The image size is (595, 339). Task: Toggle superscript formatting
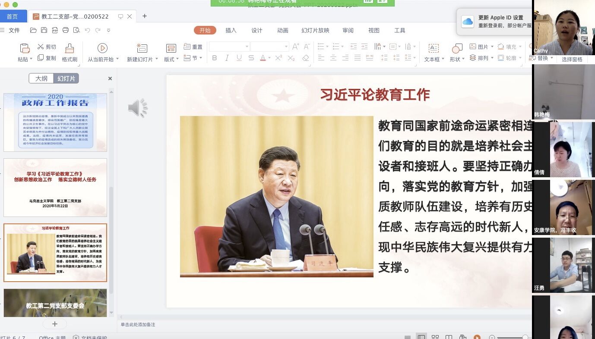279,58
